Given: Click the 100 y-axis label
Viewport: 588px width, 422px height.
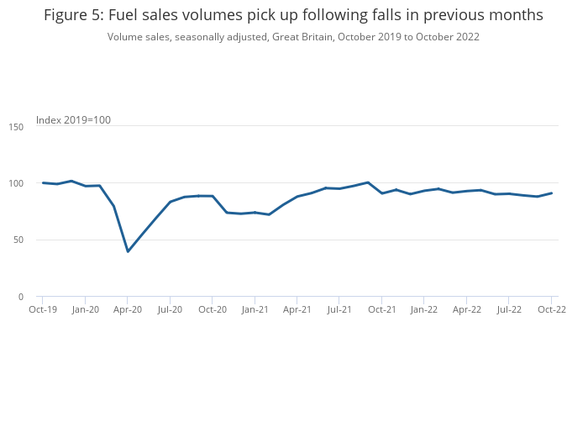Looking at the screenshot, I should tap(17, 183).
